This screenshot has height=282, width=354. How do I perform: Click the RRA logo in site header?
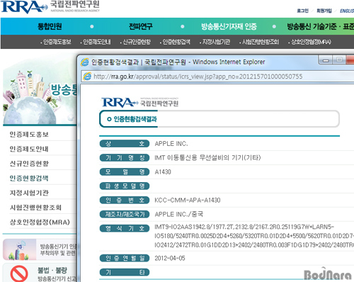click(x=50, y=6)
